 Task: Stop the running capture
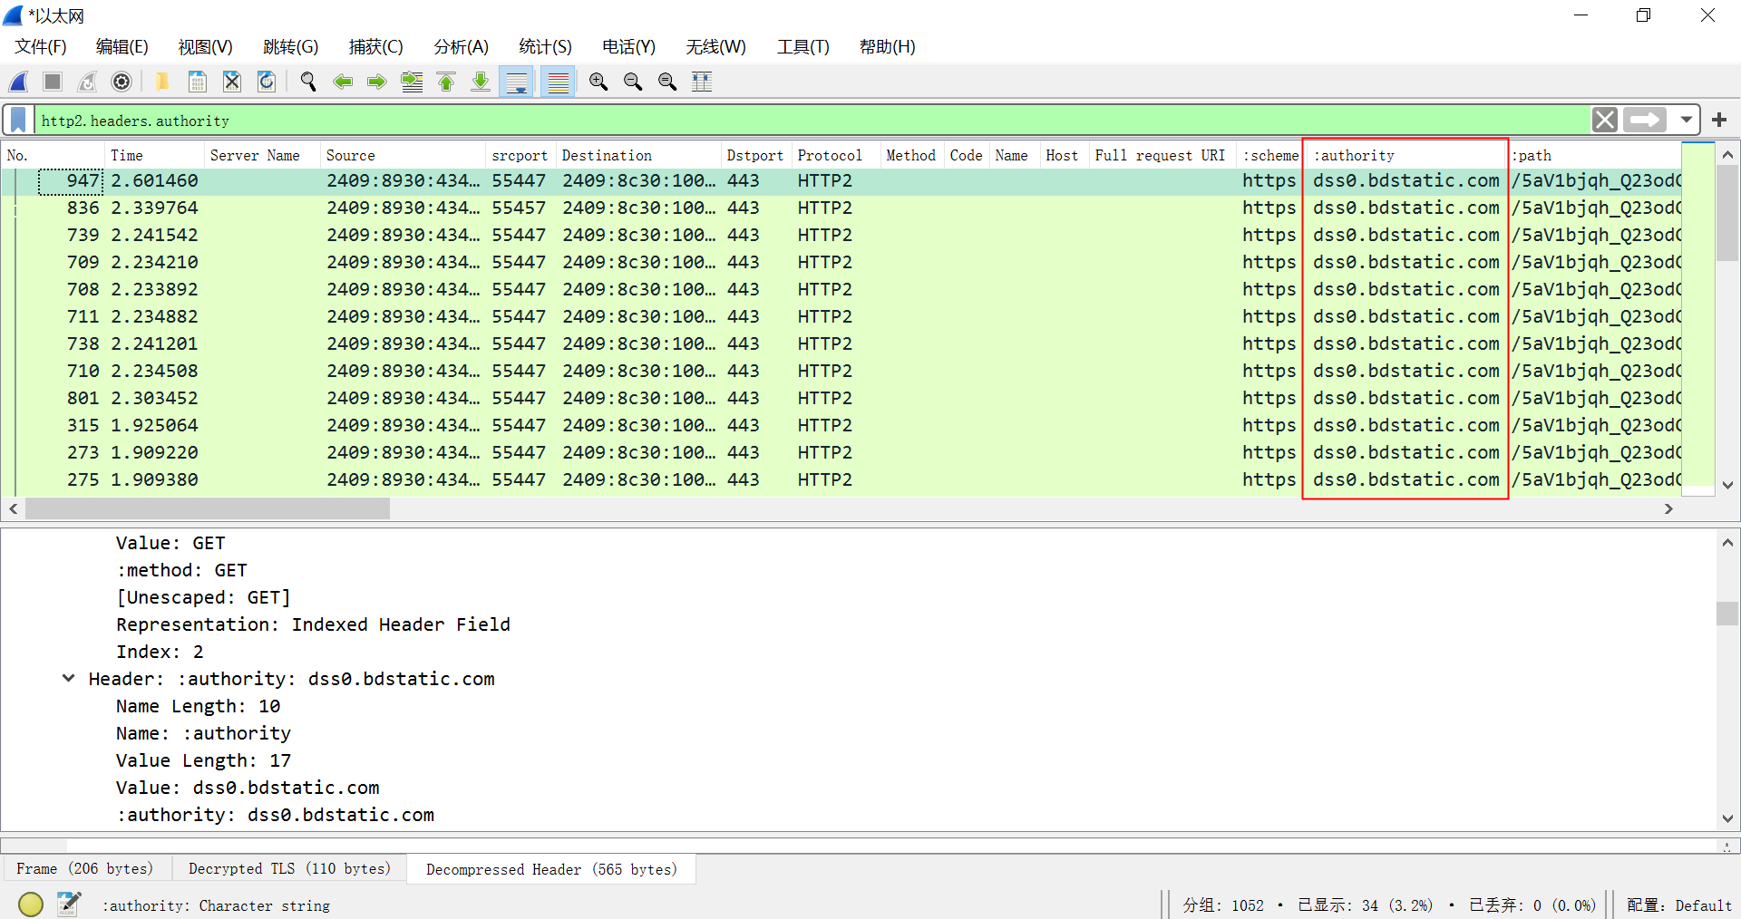coord(53,82)
